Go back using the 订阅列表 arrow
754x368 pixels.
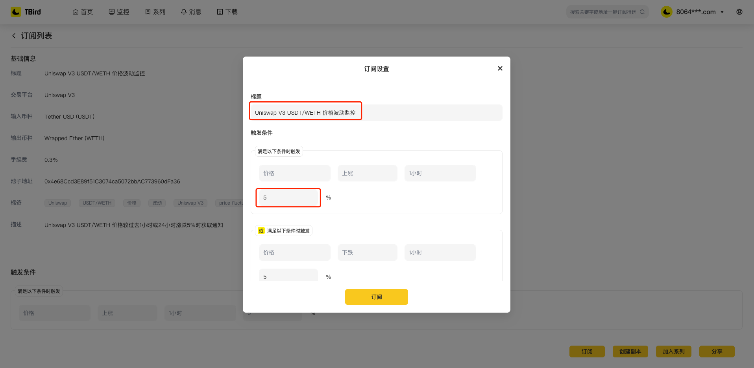click(x=14, y=36)
